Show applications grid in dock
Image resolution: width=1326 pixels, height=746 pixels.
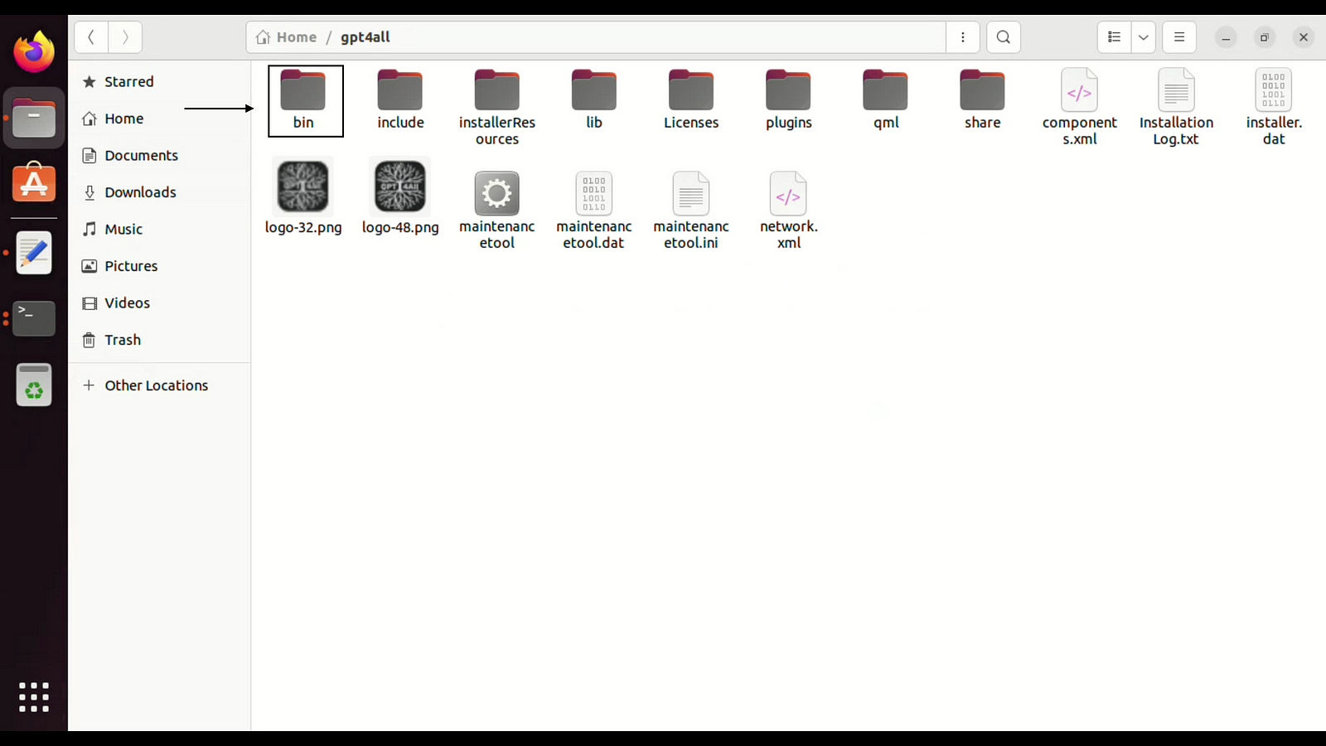34,697
